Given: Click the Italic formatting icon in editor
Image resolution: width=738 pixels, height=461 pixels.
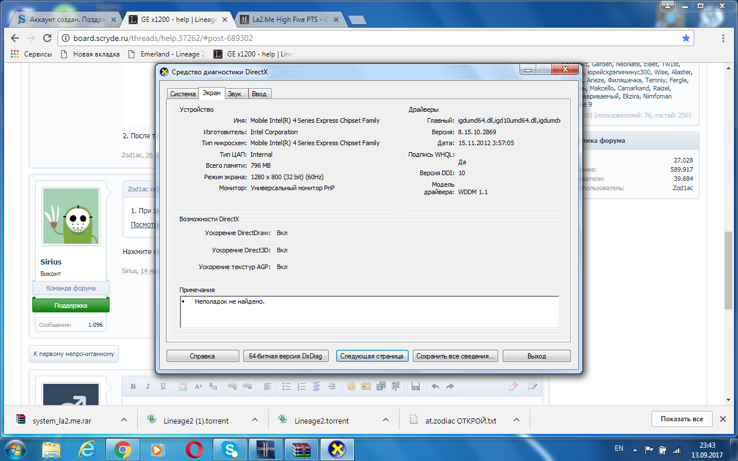Looking at the screenshot, I should (148, 387).
